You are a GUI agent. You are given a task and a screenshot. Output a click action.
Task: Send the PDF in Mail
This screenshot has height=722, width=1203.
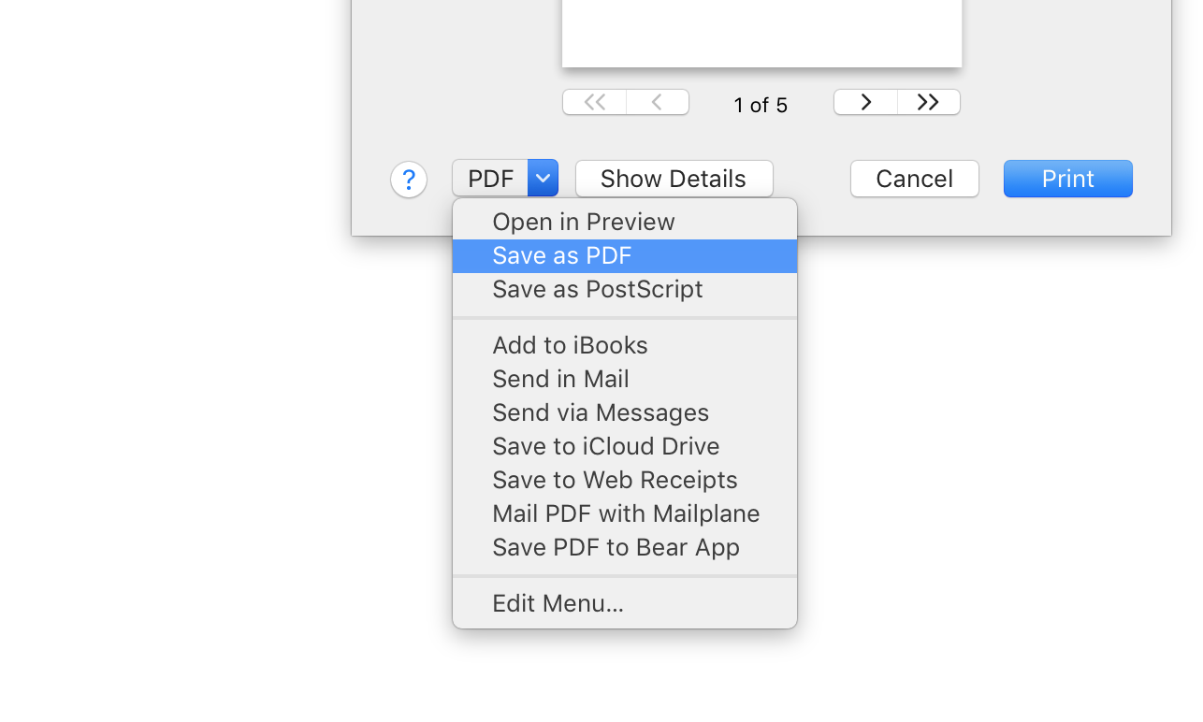click(560, 379)
